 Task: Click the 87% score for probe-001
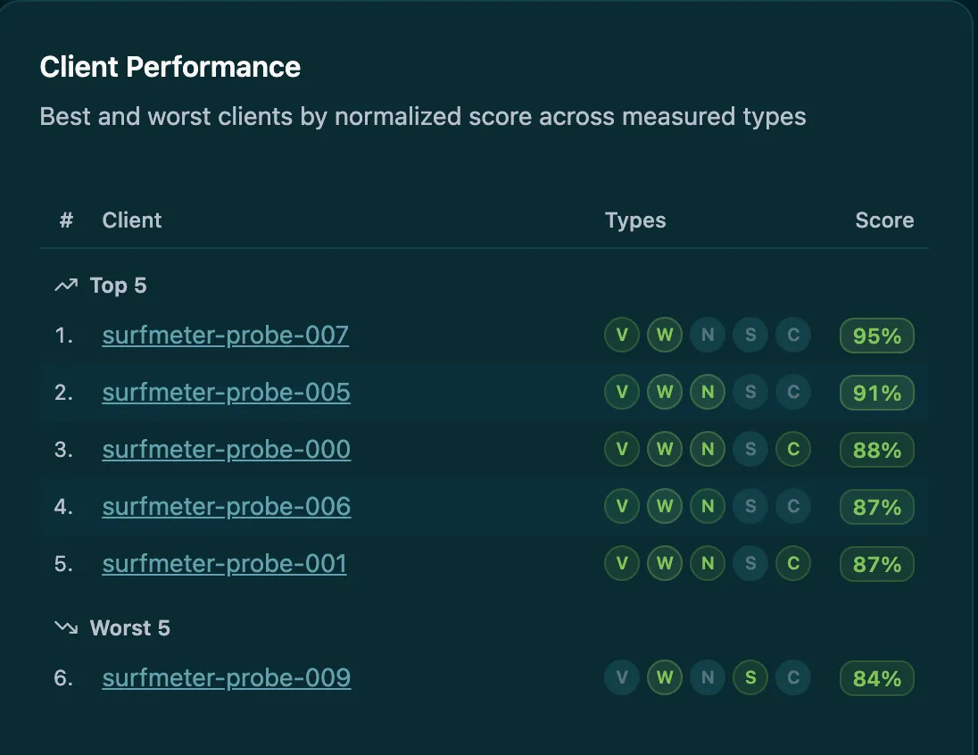click(877, 564)
